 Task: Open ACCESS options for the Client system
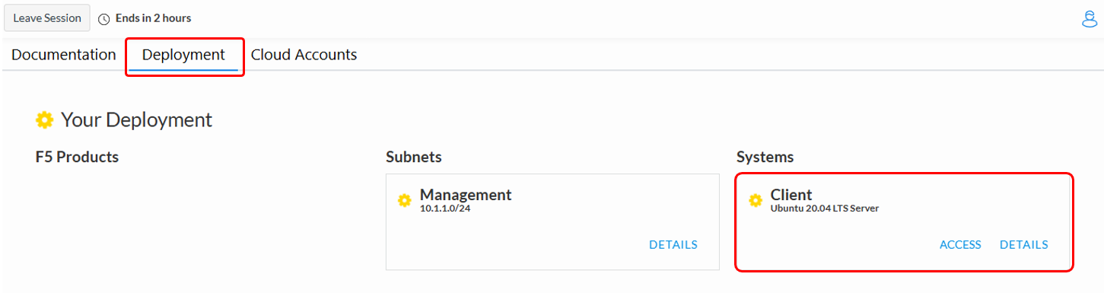(960, 245)
